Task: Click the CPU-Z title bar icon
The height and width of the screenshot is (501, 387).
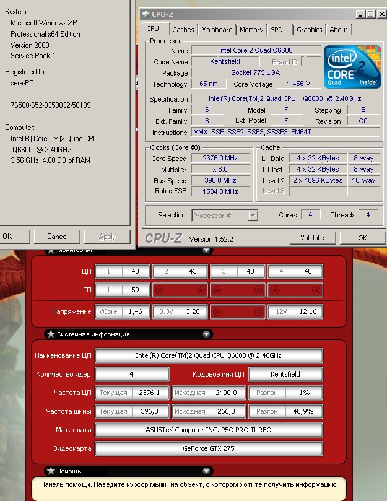Action: (146, 14)
